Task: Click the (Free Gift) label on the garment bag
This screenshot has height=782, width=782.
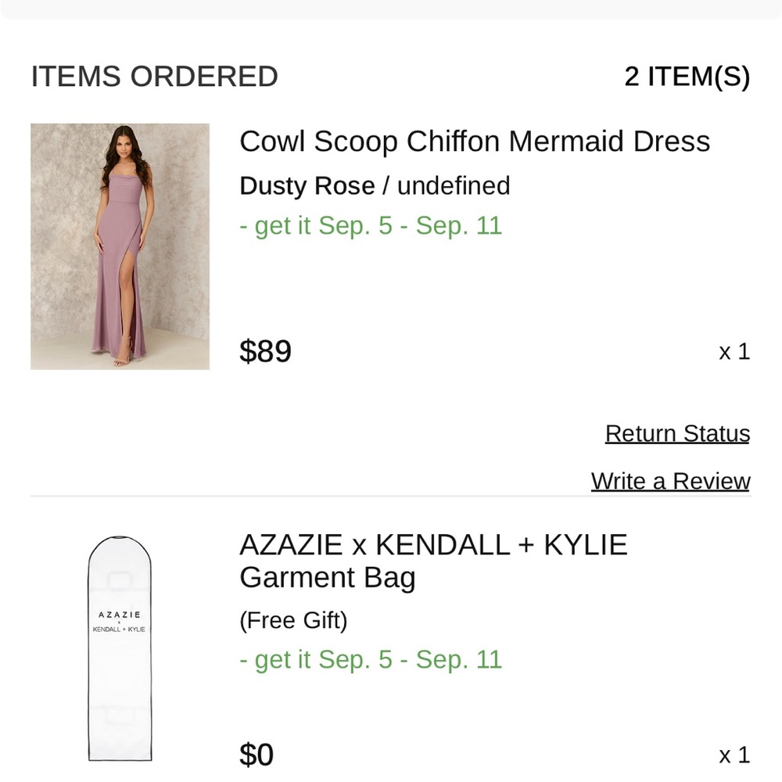Action: pyautogui.click(x=292, y=620)
